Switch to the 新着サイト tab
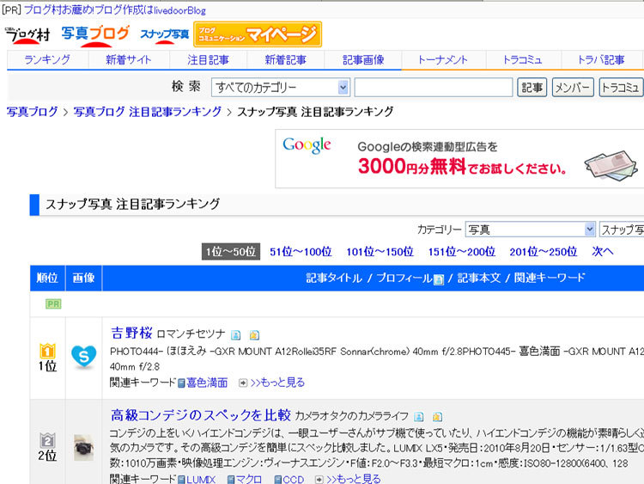 point(129,60)
